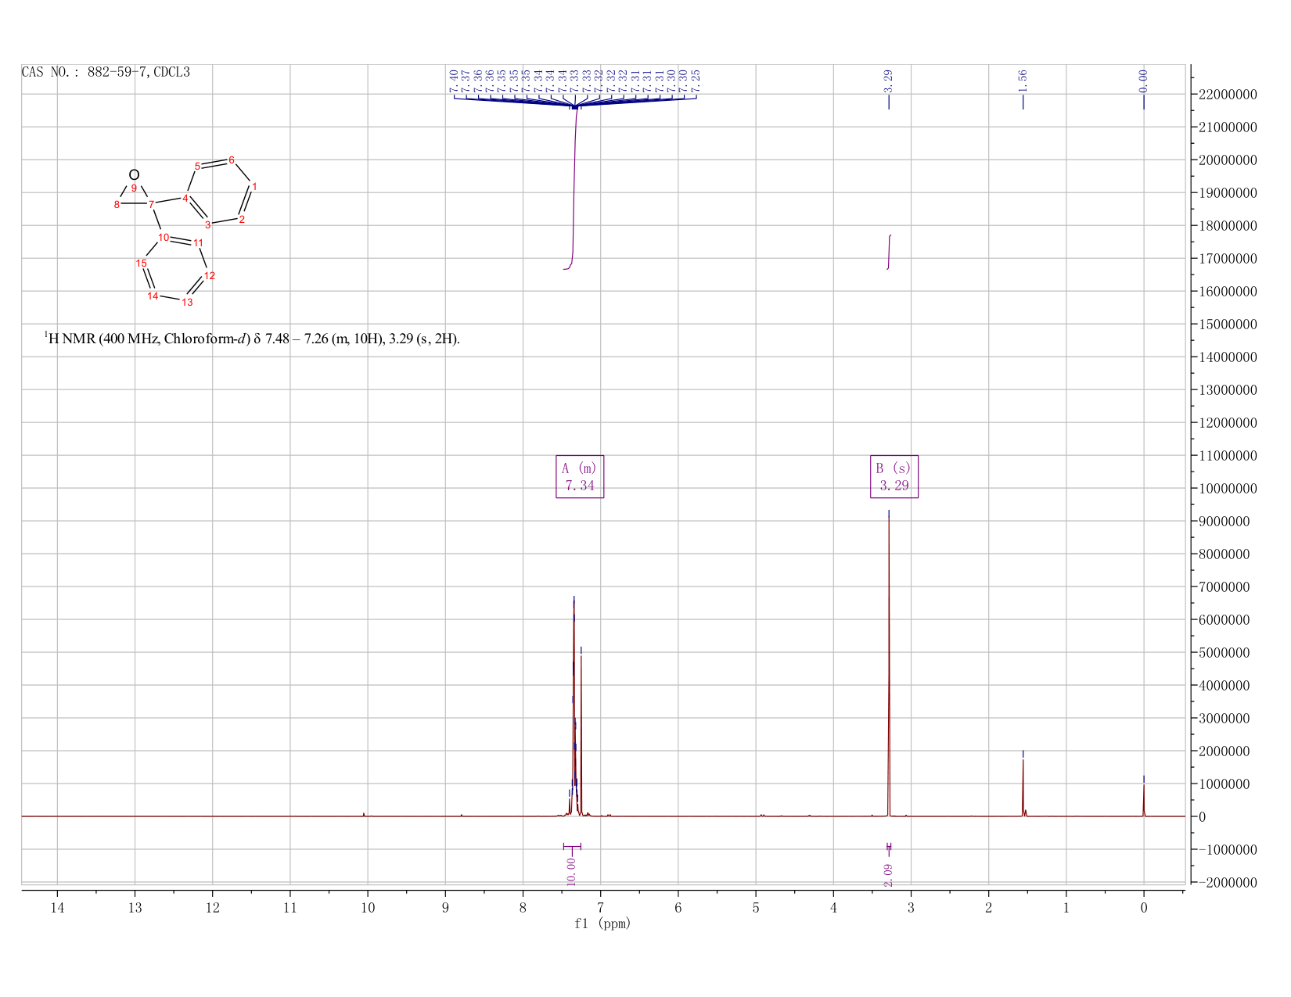Viewport: 1291px width, 997px height.
Task: Click the A (m) 7.34 multiplet box
Action: [580, 476]
